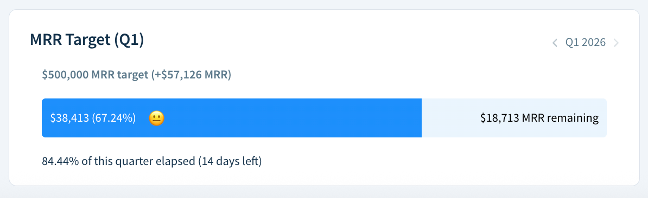
Task: Click the blue filled progress bar
Action: point(231,118)
